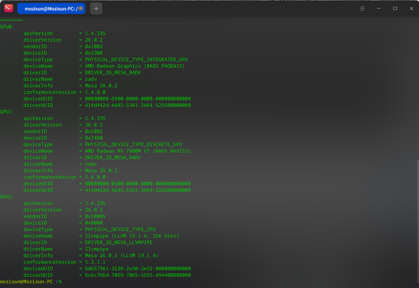Click PHYSICAL_DEVICE_TYPE_INTEGRATED_GPU value

point(136,60)
